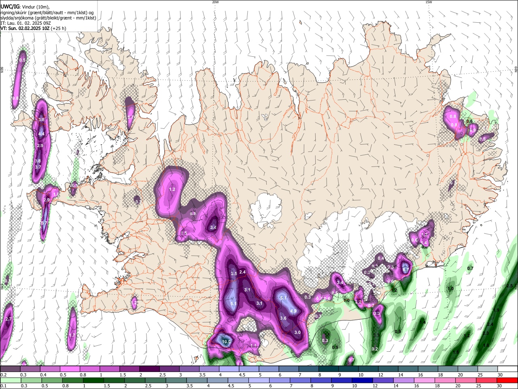Select the light grey 25–30 snow legend swatch
Screen dimensions: 518x389
pos(487,369)
